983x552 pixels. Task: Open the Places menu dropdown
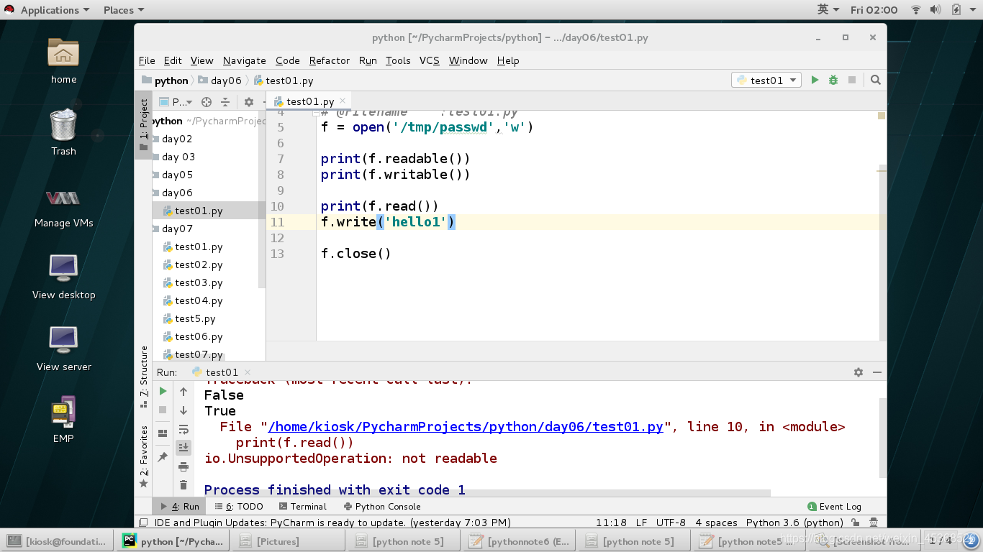point(124,10)
